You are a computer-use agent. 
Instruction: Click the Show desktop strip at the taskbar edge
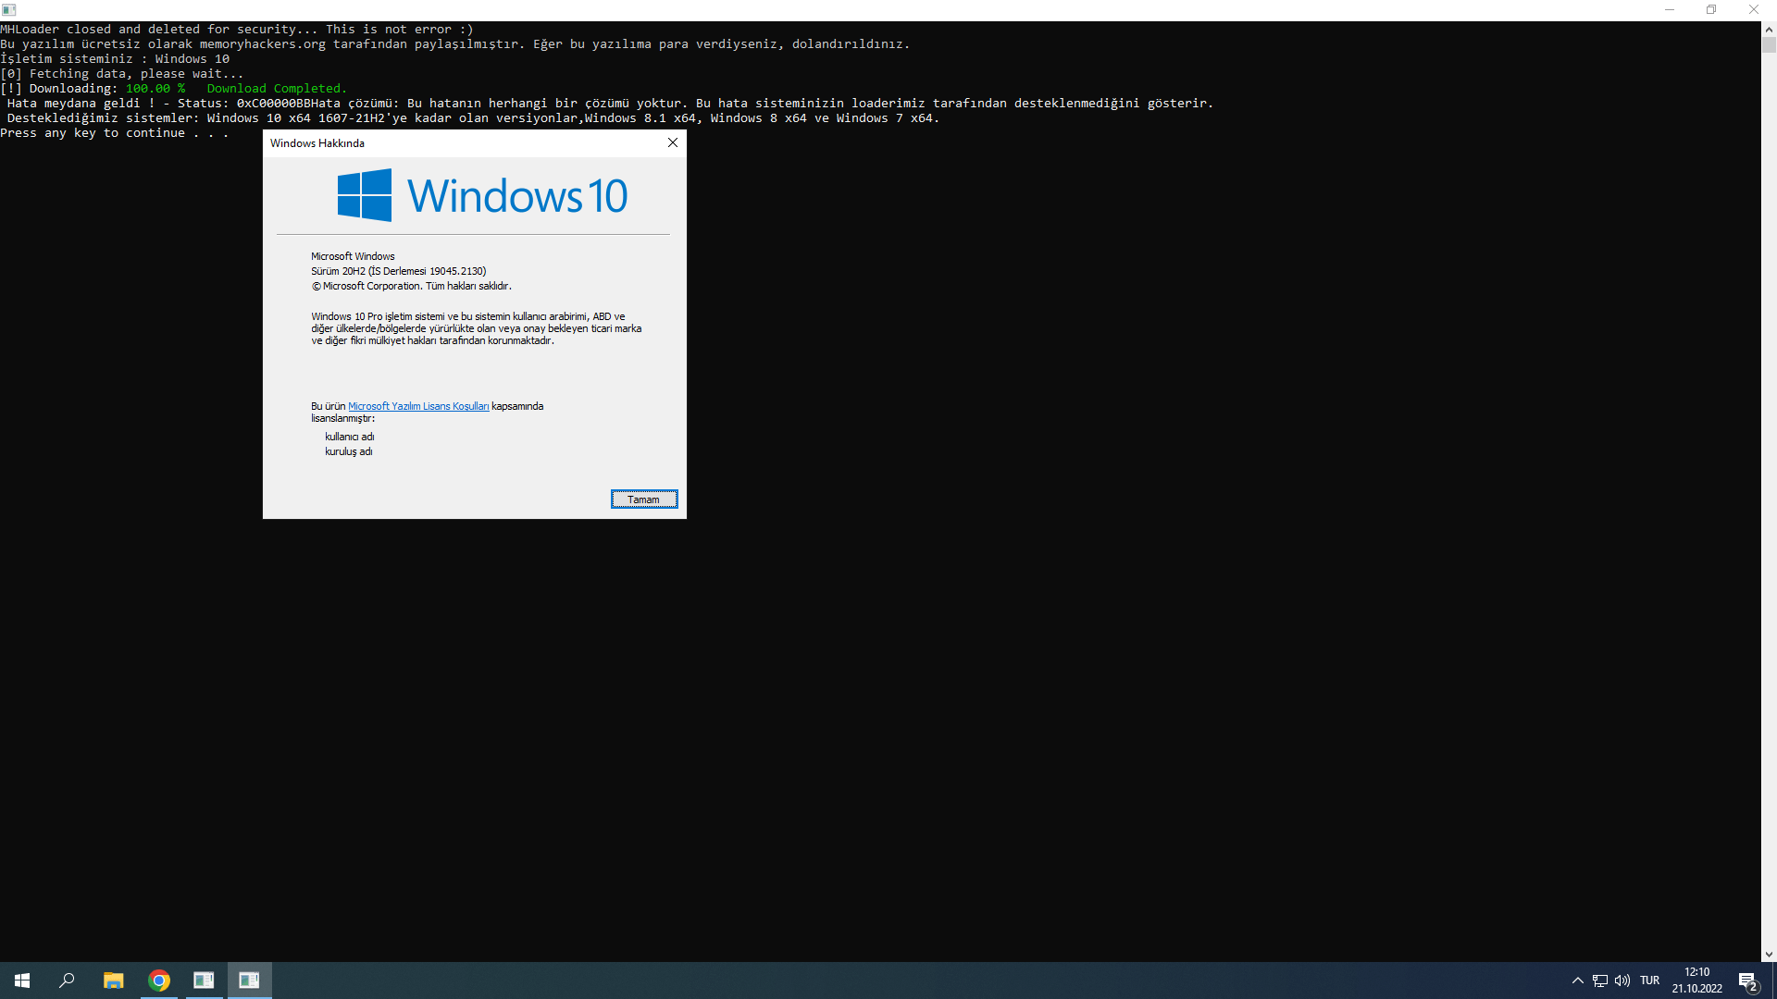[1774, 980]
